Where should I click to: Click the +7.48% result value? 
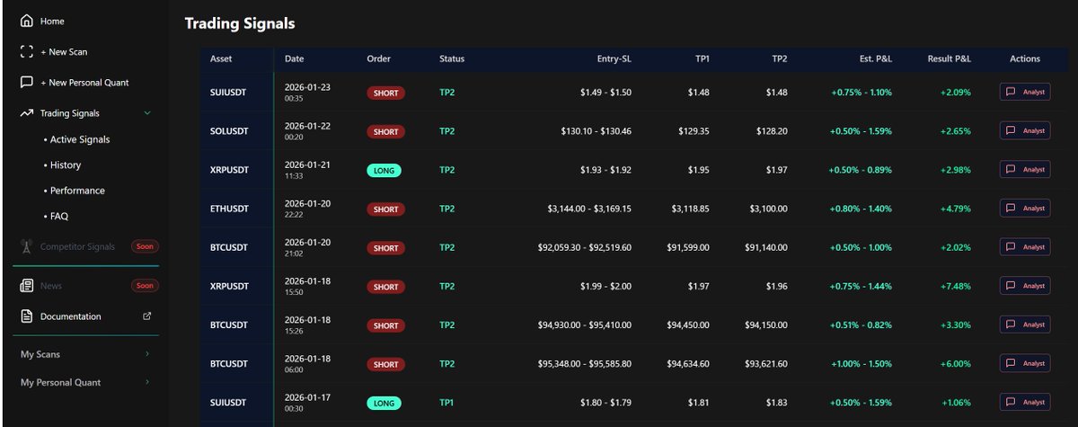(956, 286)
